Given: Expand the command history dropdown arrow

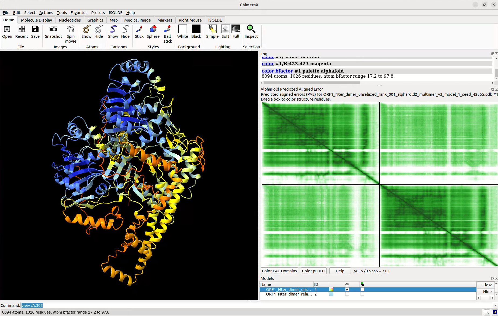Looking at the screenshot, I should (495, 305).
